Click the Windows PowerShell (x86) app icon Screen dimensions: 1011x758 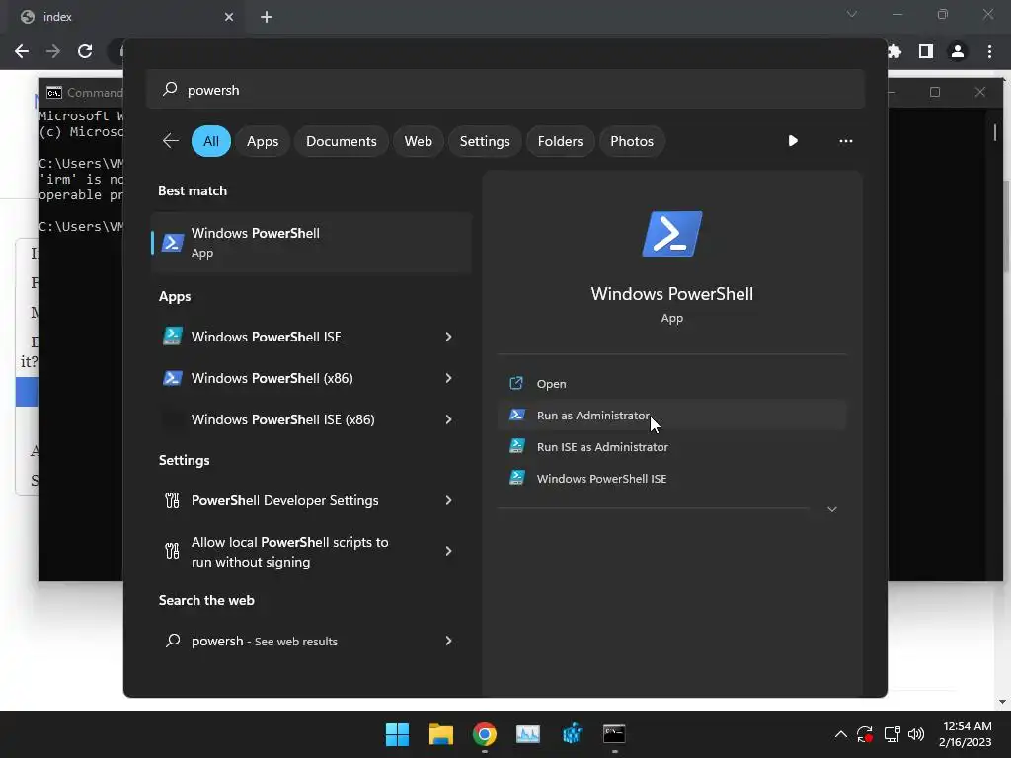tap(172, 378)
